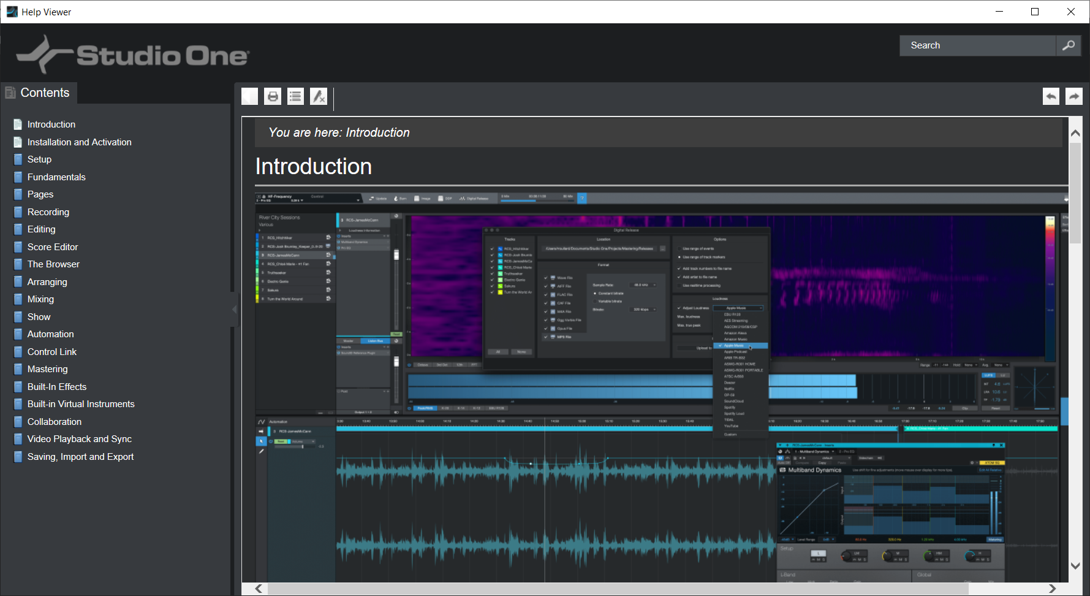Screen dimensions: 1090x596
Task: Open the Built-In Effects topic
Action: click(57, 386)
